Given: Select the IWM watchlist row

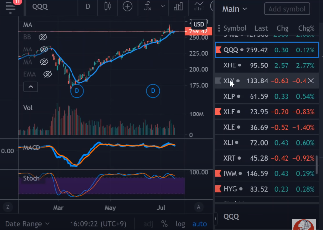Looking at the screenshot, I should [x=267, y=174].
